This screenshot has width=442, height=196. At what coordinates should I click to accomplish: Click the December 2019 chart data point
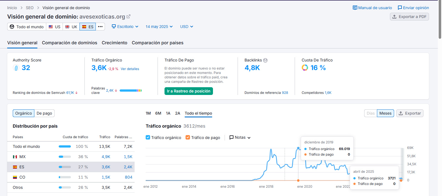pyautogui.click(x=298, y=148)
